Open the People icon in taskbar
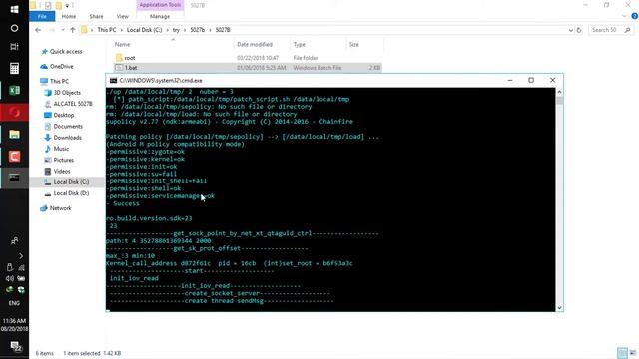 click(x=14, y=241)
